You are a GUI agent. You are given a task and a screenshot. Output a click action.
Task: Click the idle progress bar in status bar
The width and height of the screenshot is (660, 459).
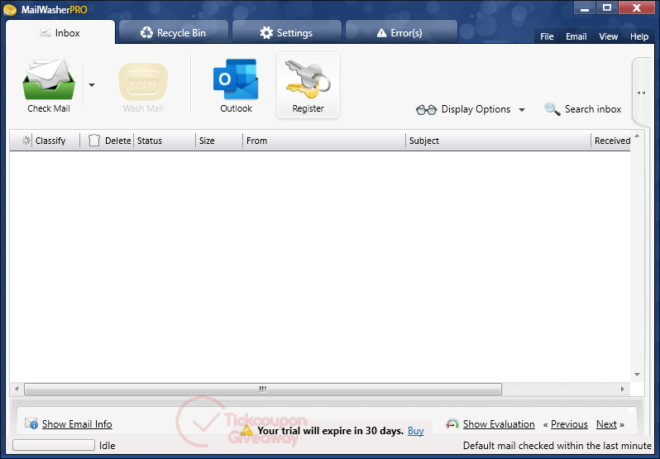click(54, 445)
